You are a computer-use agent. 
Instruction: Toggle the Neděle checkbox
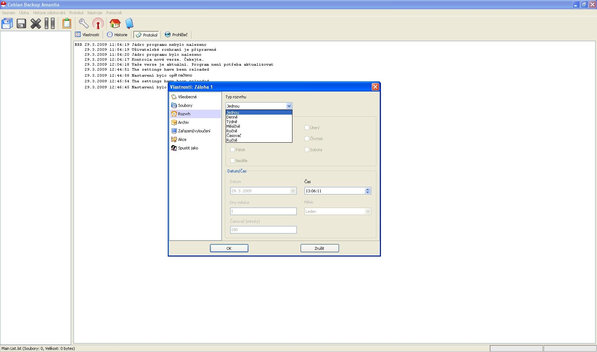click(x=232, y=160)
